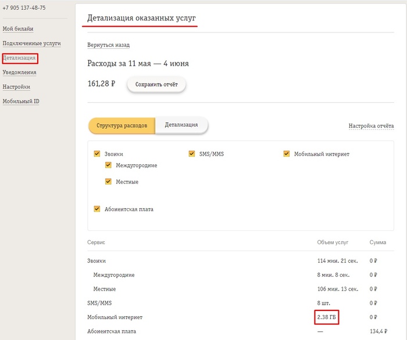
Task: Open Уведомления in the sidebar
Action: click(x=19, y=73)
